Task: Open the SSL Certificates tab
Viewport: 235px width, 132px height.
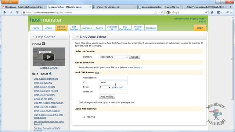Action: pyautogui.click(x=125, y=28)
